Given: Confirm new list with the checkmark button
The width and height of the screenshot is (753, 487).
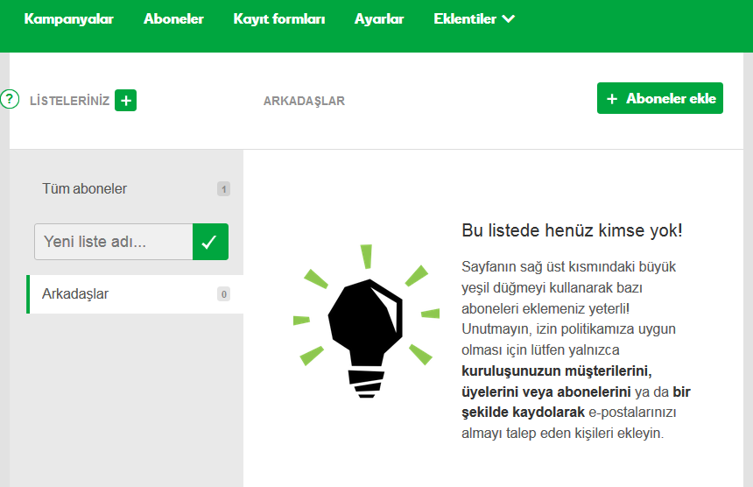Looking at the screenshot, I should (x=210, y=242).
